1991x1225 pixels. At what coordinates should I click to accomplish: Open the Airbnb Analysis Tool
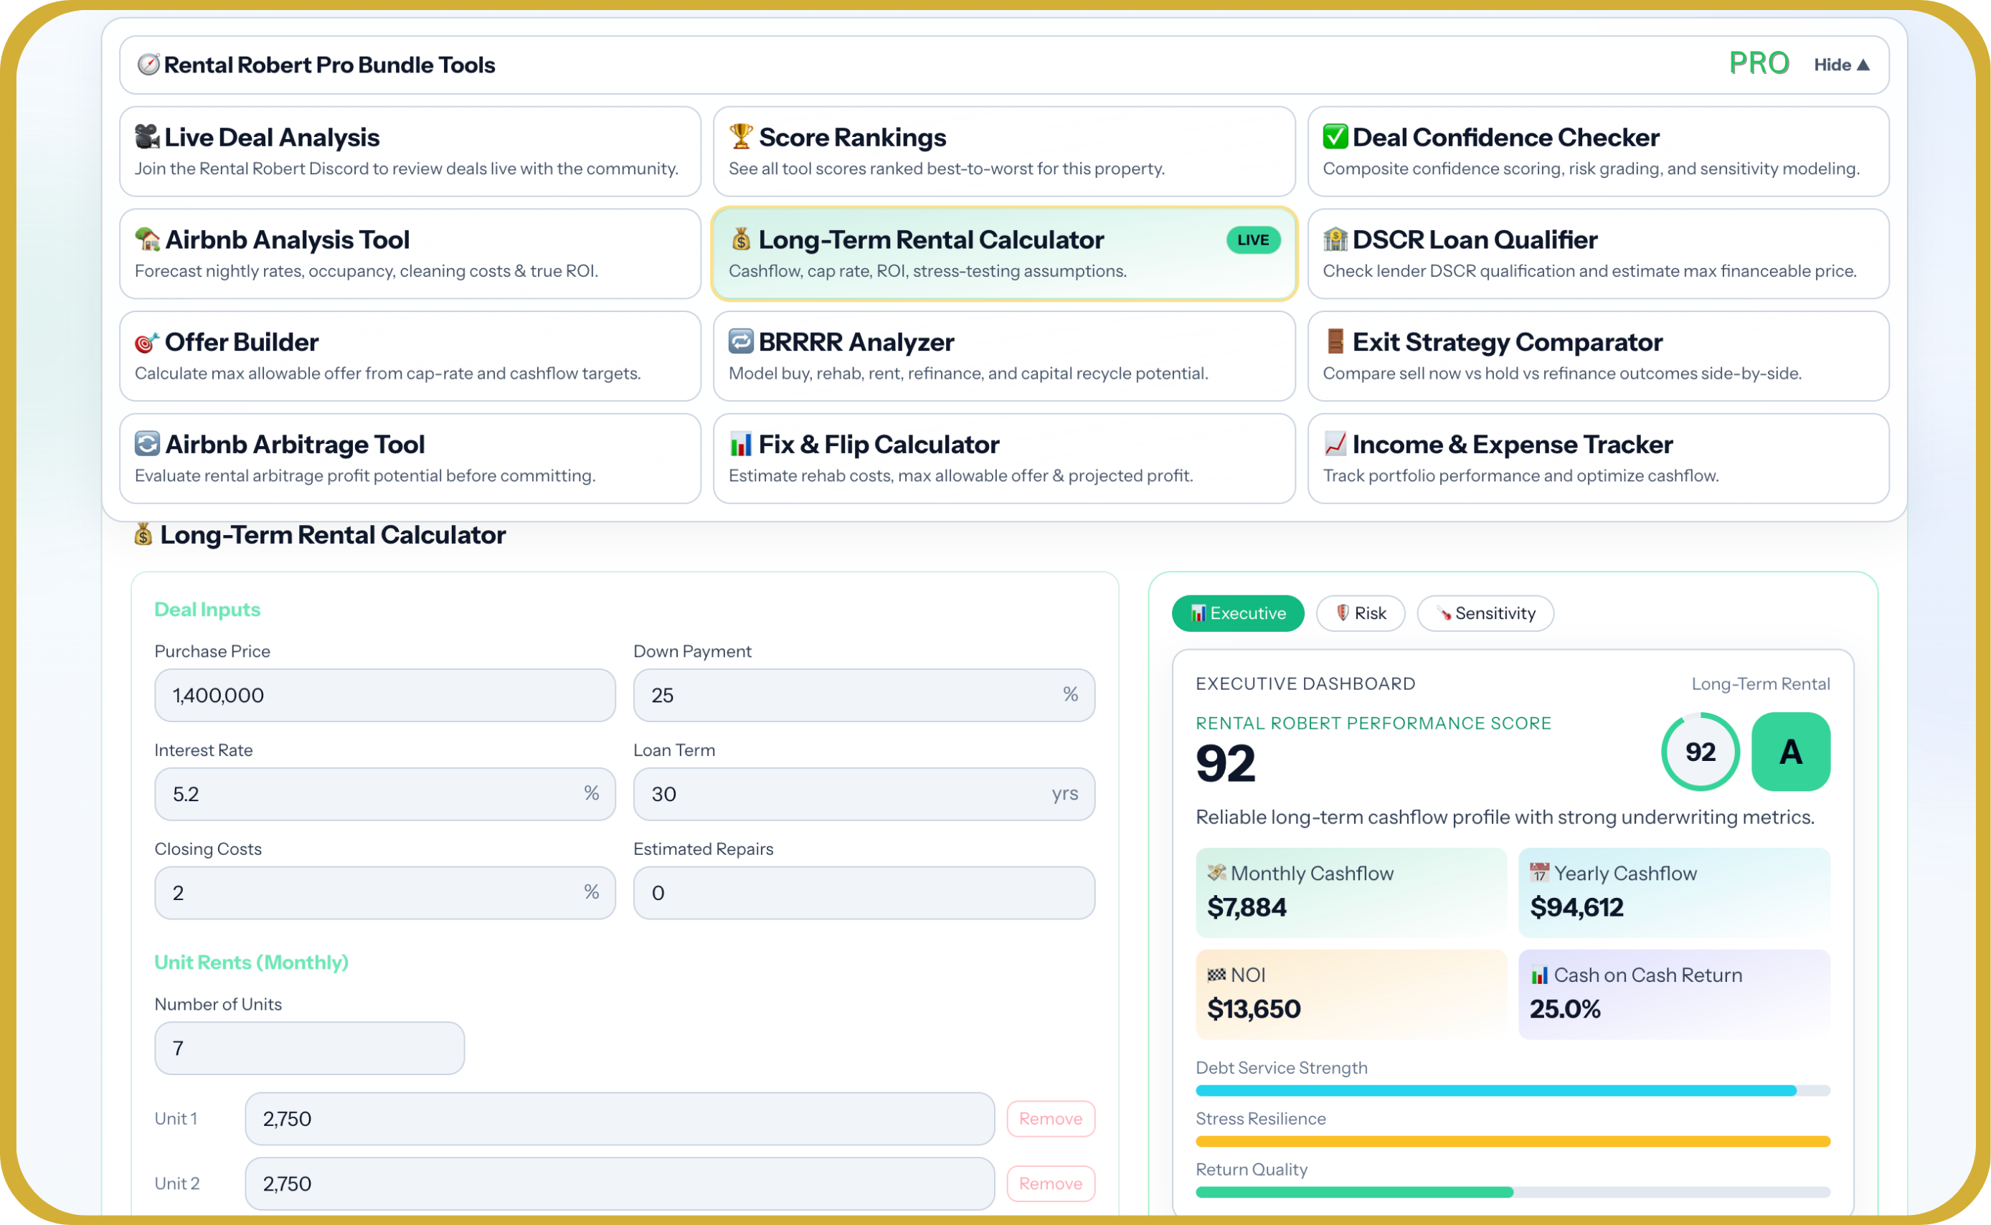409,252
